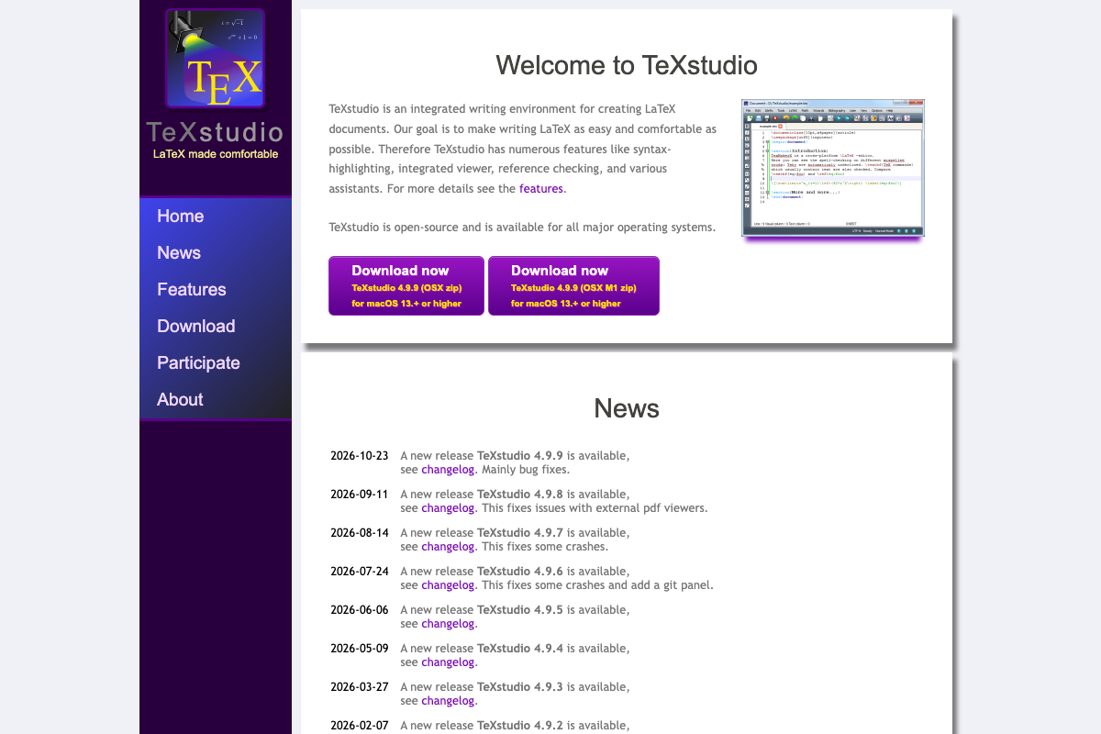Open the Download navigation item
Viewport: 1101px width, 734px height.
point(196,327)
